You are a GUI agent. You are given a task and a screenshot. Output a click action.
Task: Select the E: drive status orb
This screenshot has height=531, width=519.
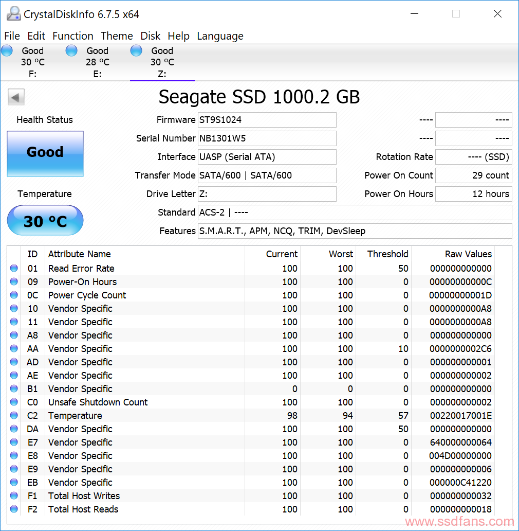pos(71,51)
